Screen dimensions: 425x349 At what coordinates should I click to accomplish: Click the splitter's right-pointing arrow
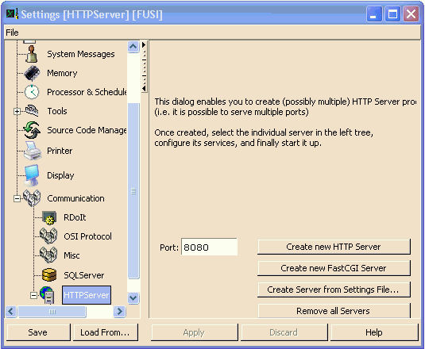click(144, 44)
